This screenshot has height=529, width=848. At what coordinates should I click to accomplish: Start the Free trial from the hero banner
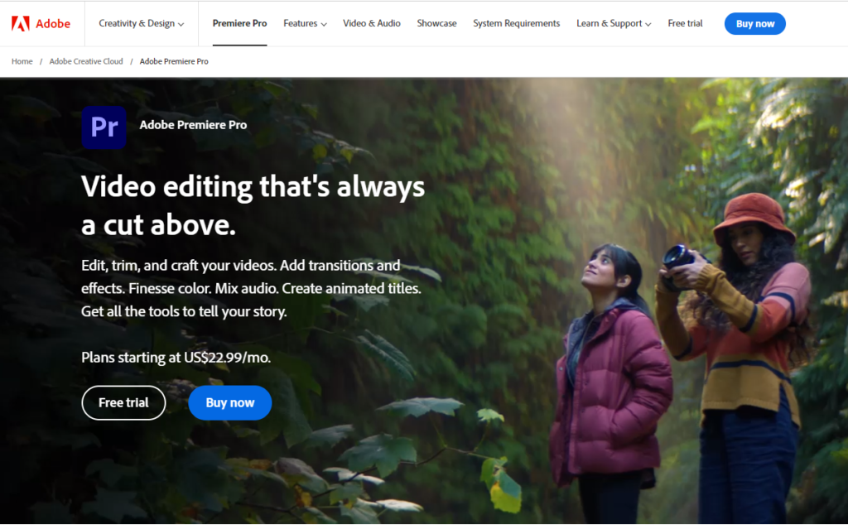123,402
